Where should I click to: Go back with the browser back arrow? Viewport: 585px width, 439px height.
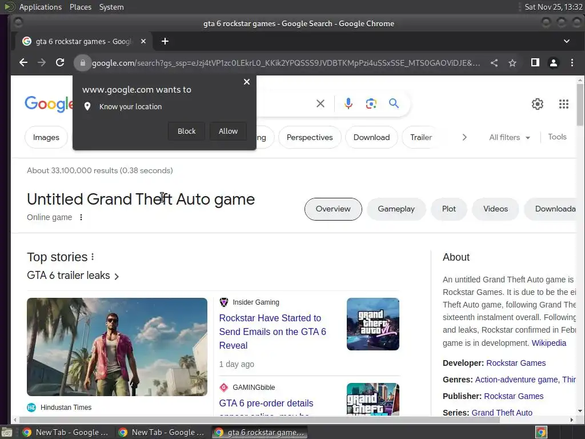[x=23, y=63]
